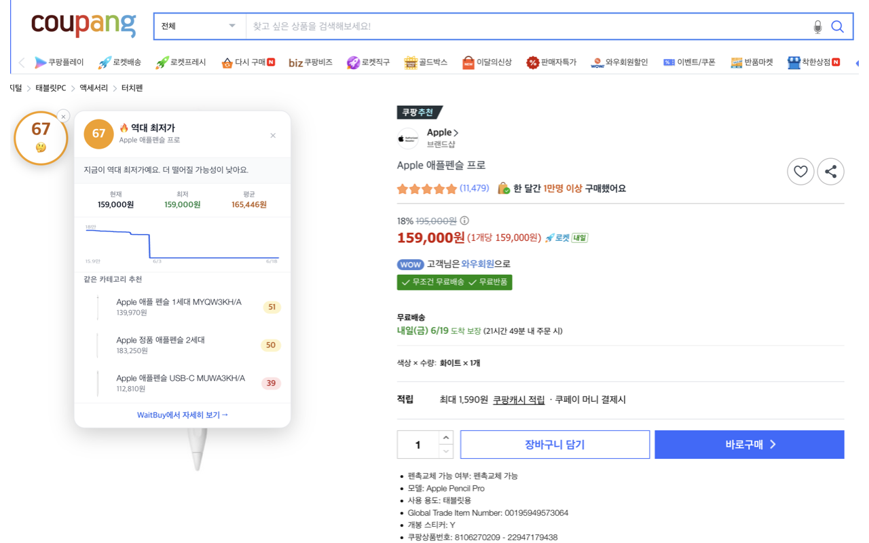
Task: Click Apple 애플펜슬 프로 product title
Action: click(441, 165)
